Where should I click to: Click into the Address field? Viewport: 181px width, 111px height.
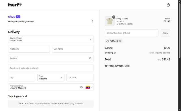[51, 58]
